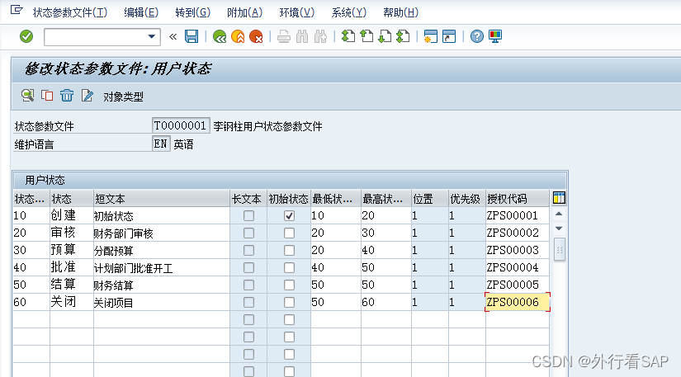Uncheck 初始状态 checkbox for status 创建

[x=289, y=215]
